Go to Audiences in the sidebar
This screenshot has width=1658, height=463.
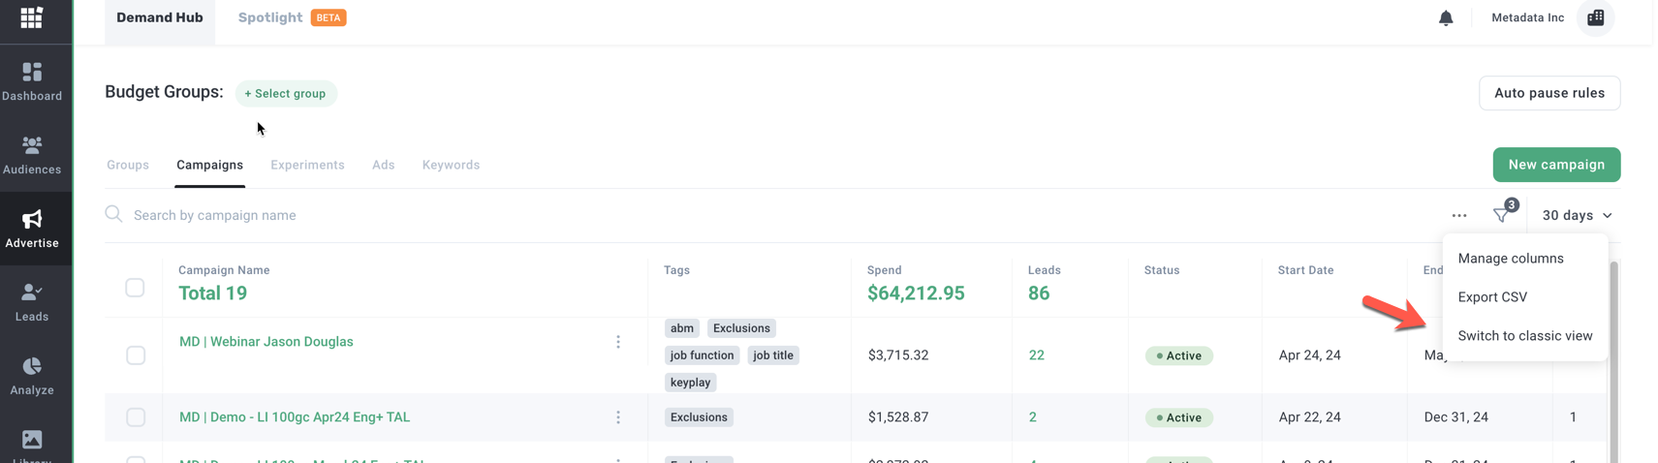point(32,155)
